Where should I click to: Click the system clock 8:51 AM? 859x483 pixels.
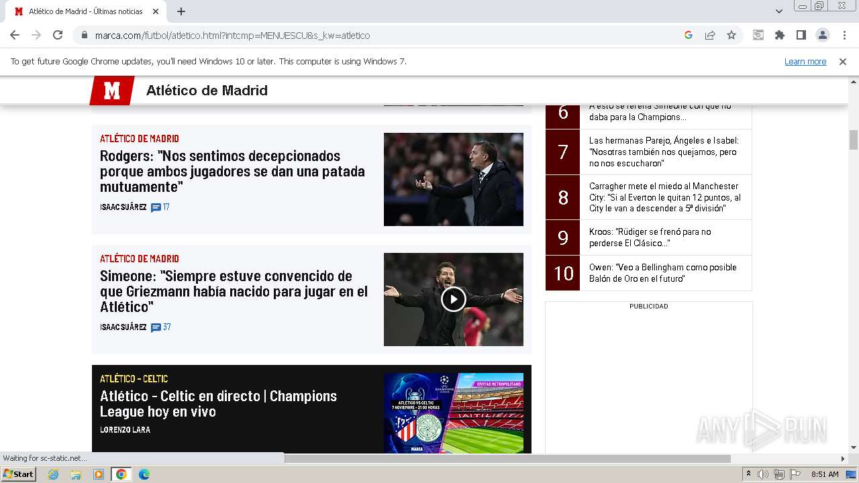pyautogui.click(x=825, y=474)
